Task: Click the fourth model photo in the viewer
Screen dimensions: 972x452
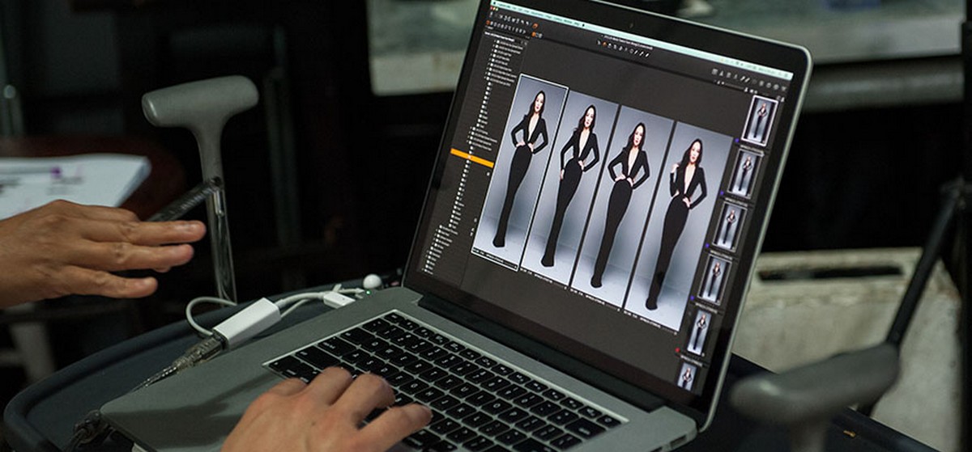Action: [x=679, y=218]
